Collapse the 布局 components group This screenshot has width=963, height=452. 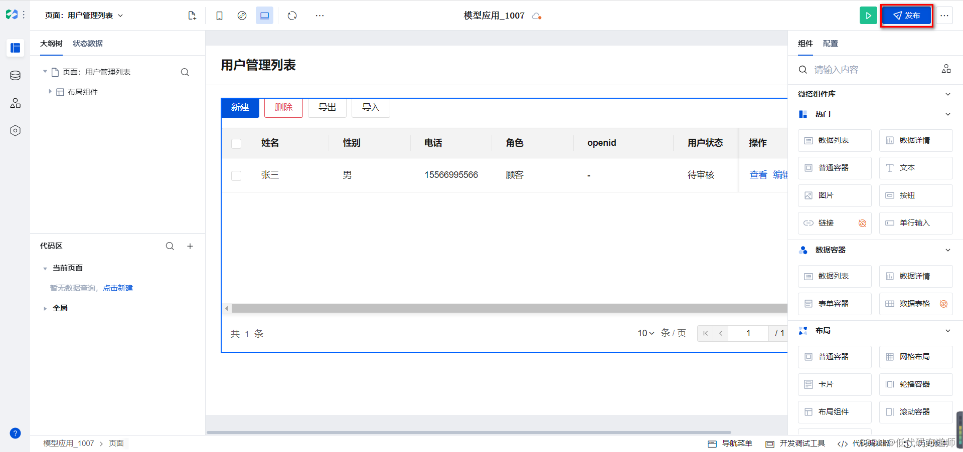(x=948, y=331)
